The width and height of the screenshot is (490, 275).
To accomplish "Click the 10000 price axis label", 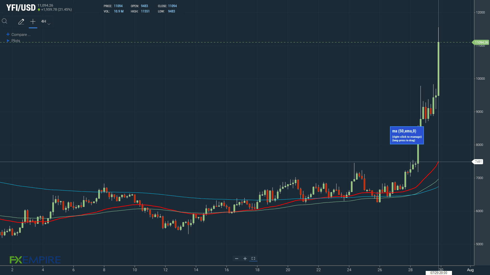I will click(480, 79).
